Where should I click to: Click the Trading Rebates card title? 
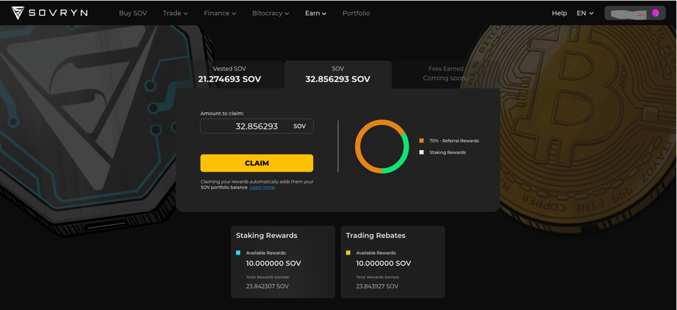click(x=375, y=235)
